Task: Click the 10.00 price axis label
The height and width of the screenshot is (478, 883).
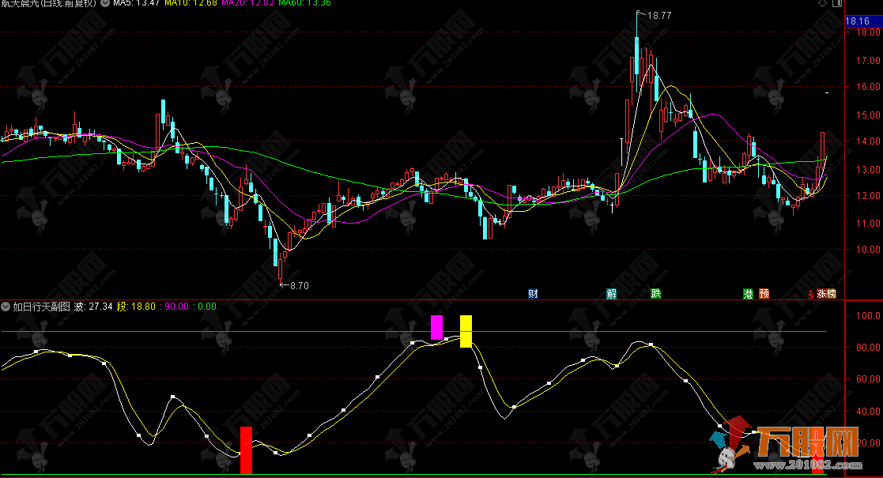Action: [x=868, y=250]
